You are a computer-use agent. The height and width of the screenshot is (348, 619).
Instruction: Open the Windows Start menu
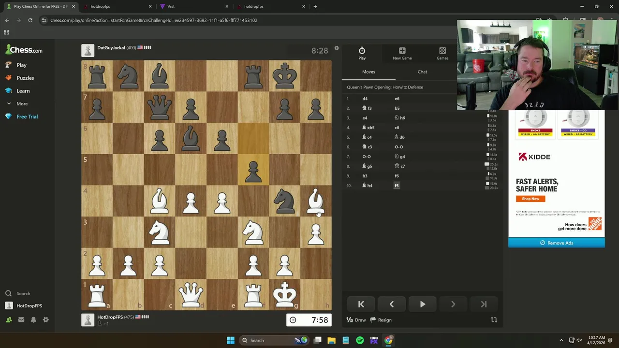click(x=231, y=340)
